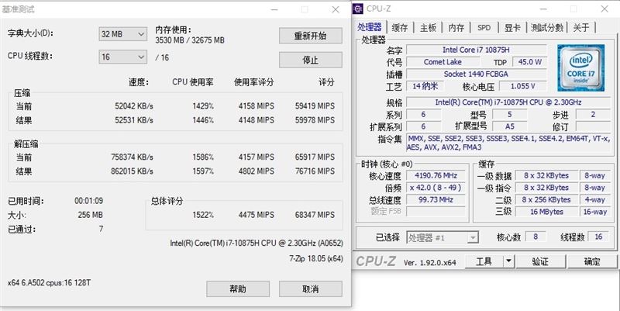Click the 压缩 当前 speed 52042 KB/s
Screen dimensions: 620x311
point(134,106)
